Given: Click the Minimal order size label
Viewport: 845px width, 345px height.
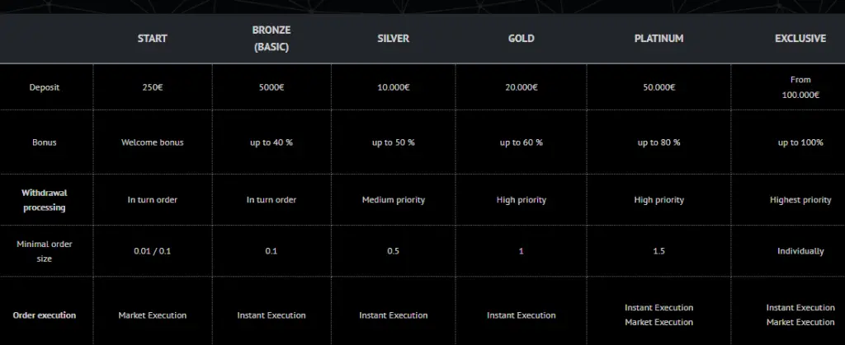Looking at the screenshot, I should pyautogui.click(x=45, y=251).
